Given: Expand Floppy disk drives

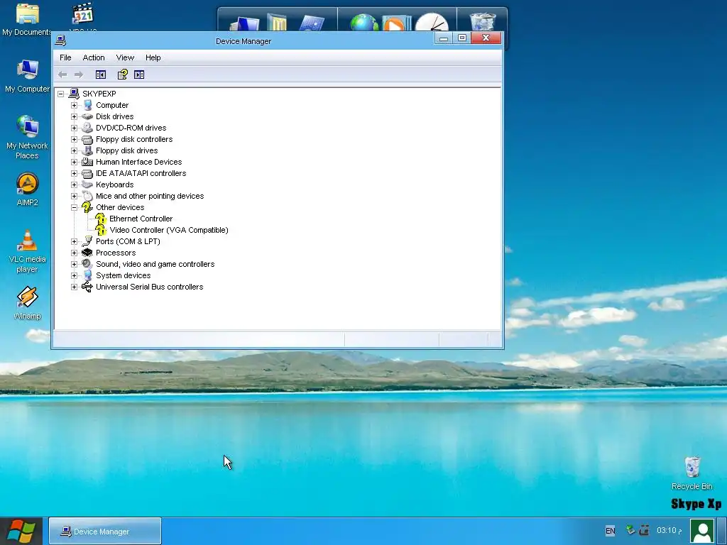Looking at the screenshot, I should [x=74, y=150].
